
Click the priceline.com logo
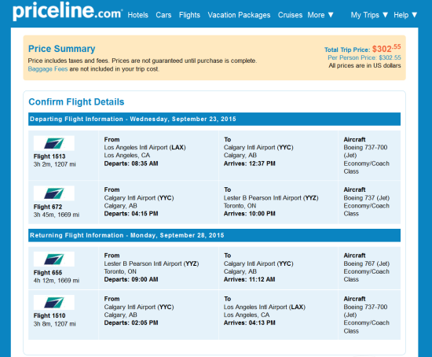68,11
